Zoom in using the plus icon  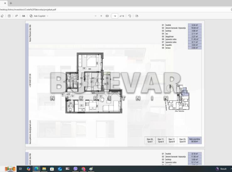(x=101, y=16)
